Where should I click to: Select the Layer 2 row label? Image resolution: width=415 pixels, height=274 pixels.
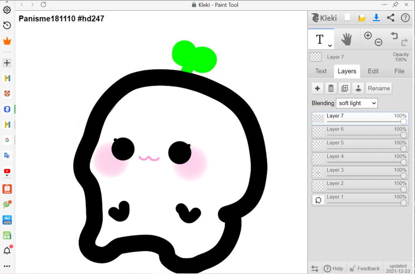tap(335, 183)
